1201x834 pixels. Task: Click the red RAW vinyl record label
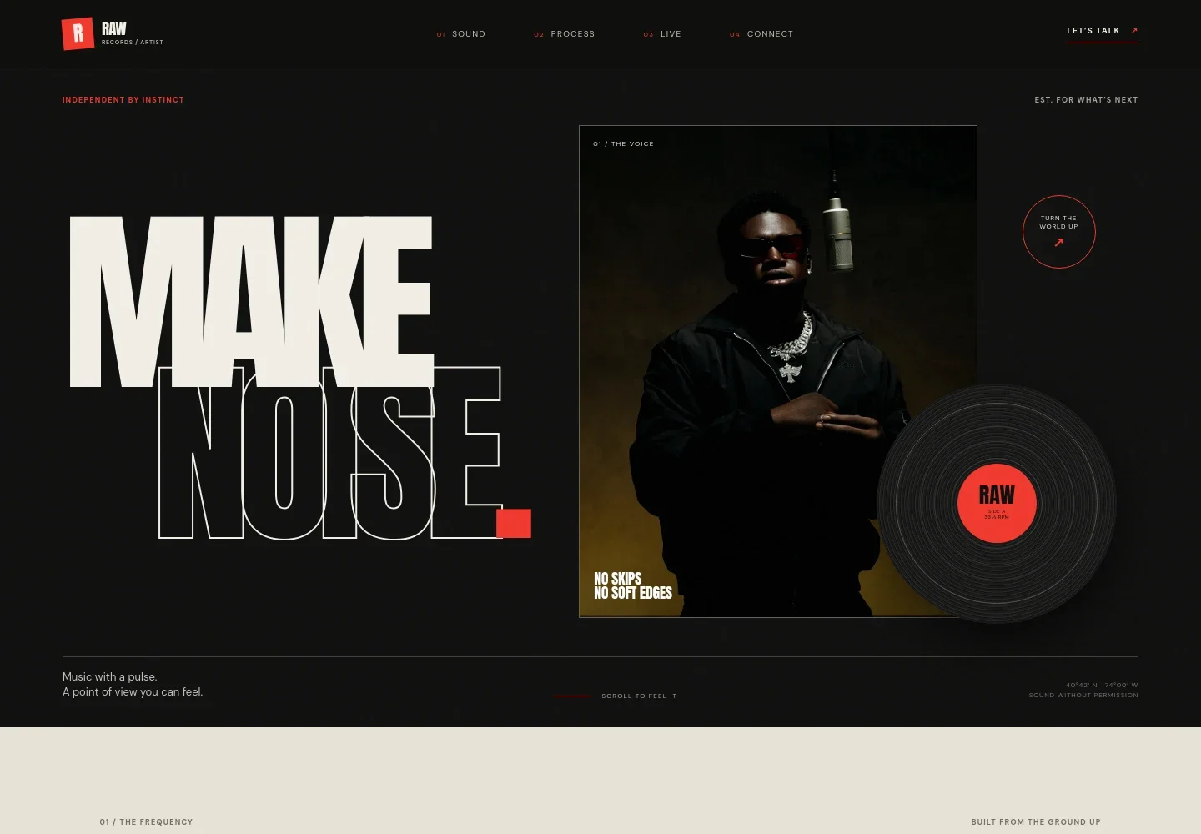(997, 503)
